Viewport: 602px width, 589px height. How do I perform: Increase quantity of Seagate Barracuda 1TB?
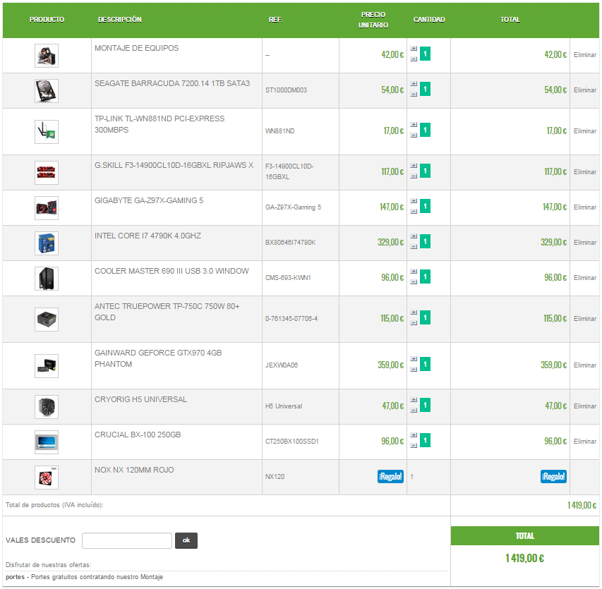point(414,84)
